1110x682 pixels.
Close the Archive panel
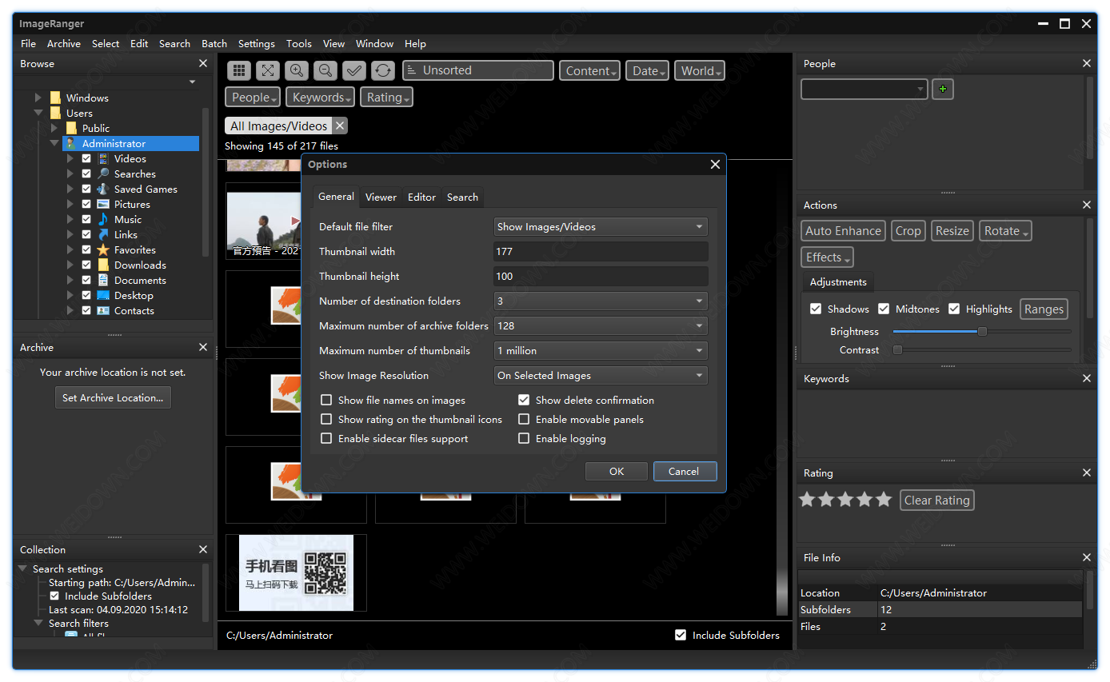(x=203, y=347)
